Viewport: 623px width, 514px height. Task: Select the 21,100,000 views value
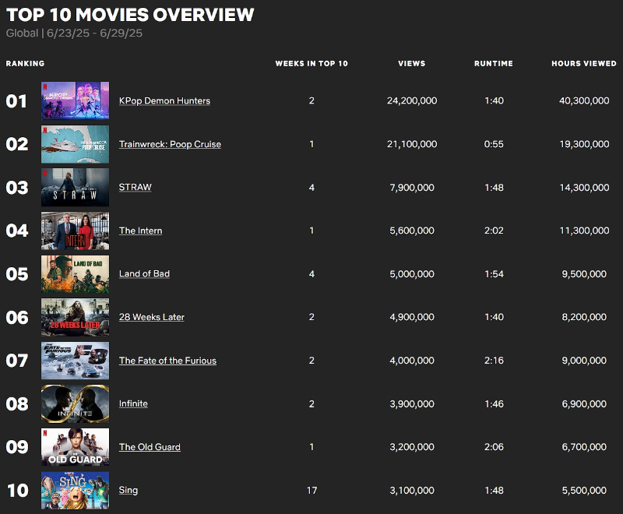(x=412, y=144)
